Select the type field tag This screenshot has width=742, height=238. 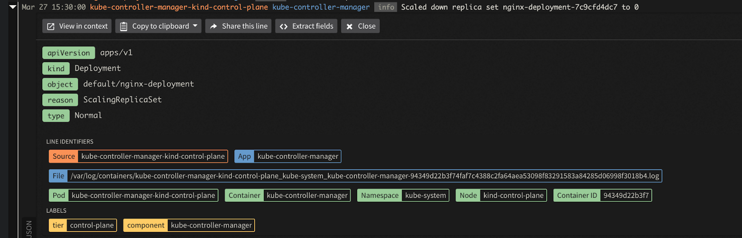click(56, 116)
